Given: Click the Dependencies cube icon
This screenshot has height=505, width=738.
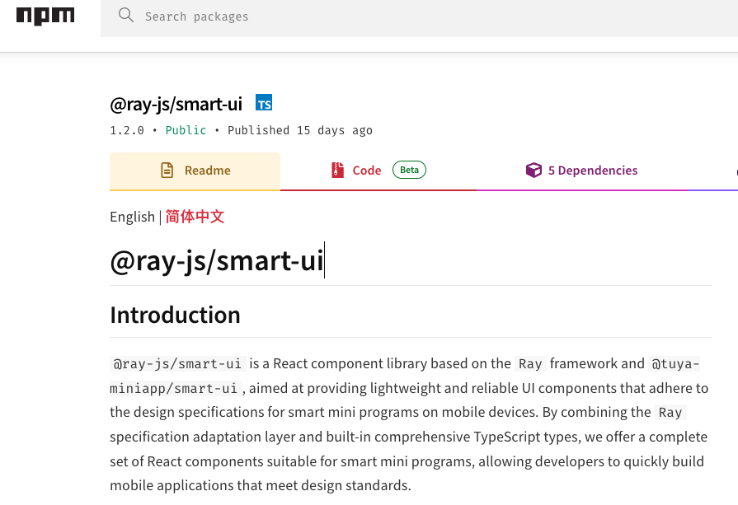Looking at the screenshot, I should [534, 171].
